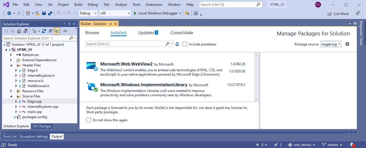
Task: Click Collapse All icon in Solution Explorer
Action: click(x=50, y=31)
